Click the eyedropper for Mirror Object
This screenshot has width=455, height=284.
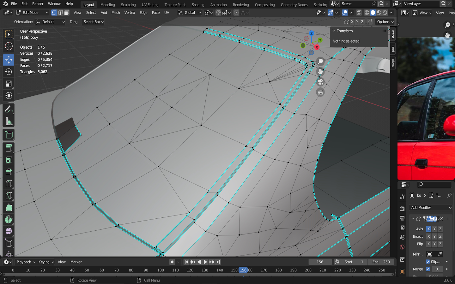pos(440,254)
